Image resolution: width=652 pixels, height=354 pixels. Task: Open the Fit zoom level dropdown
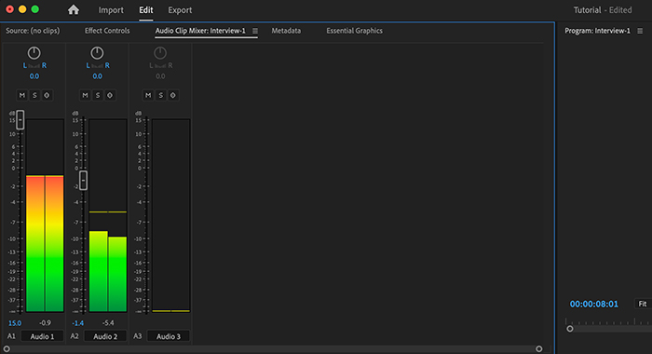coord(643,304)
